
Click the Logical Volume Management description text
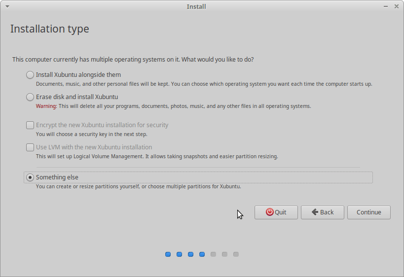(x=157, y=156)
